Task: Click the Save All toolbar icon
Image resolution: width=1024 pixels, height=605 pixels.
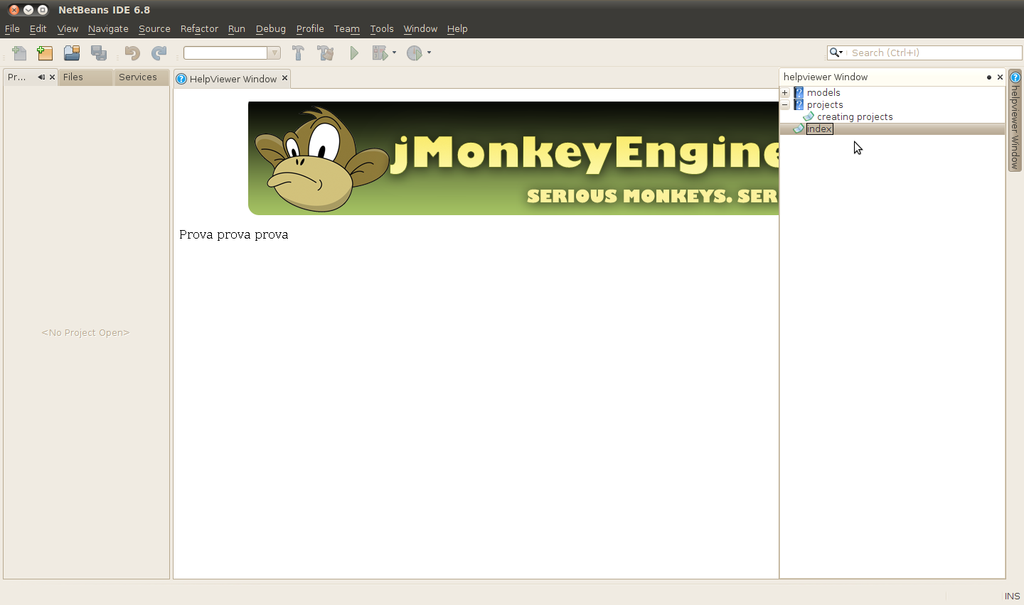Action: pyautogui.click(x=99, y=53)
